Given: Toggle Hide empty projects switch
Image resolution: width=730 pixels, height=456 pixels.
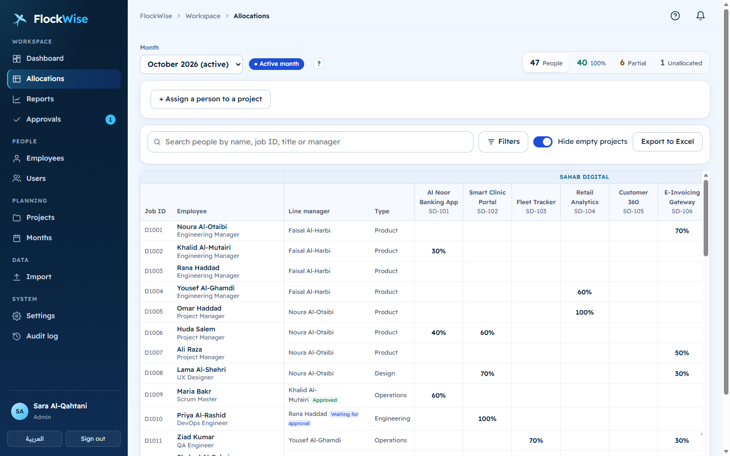Looking at the screenshot, I should 543,142.
